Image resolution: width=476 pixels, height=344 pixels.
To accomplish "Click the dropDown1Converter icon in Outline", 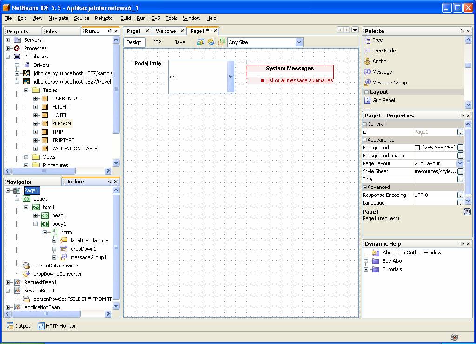I will (x=26, y=274).
